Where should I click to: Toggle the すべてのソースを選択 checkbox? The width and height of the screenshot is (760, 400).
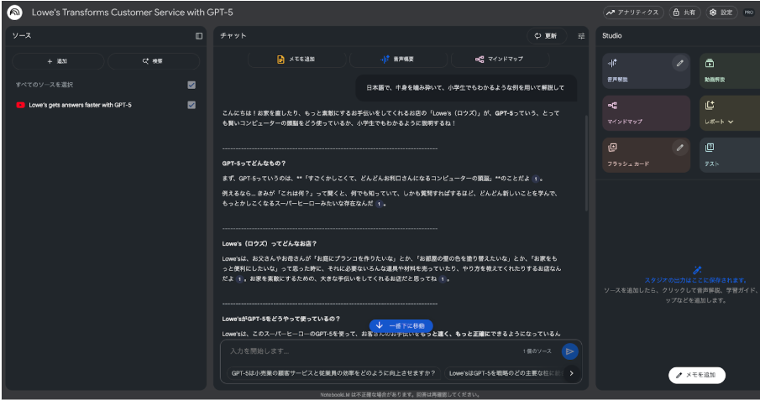(x=191, y=85)
